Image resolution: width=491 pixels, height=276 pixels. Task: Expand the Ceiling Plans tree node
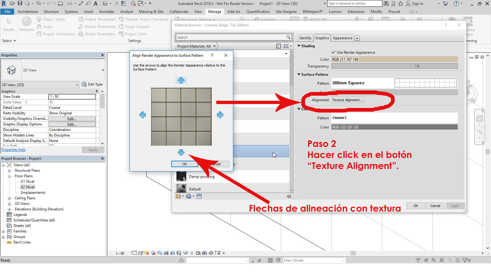click(x=9, y=198)
